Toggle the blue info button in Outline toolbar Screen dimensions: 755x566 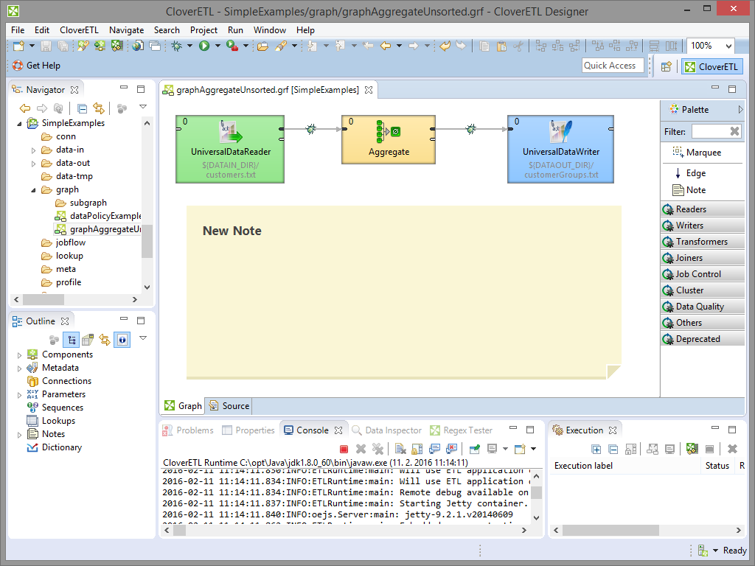122,340
